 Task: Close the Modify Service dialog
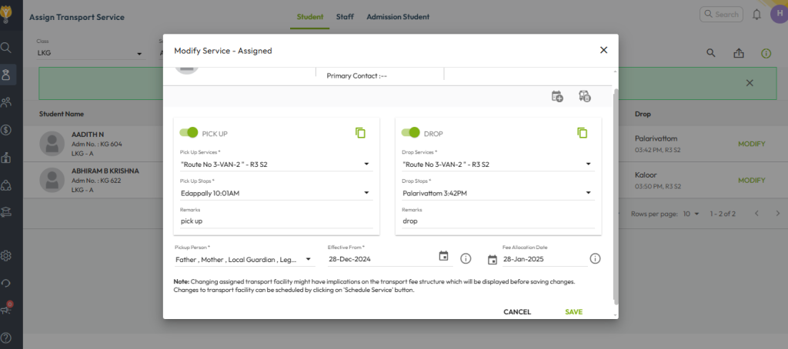point(603,50)
